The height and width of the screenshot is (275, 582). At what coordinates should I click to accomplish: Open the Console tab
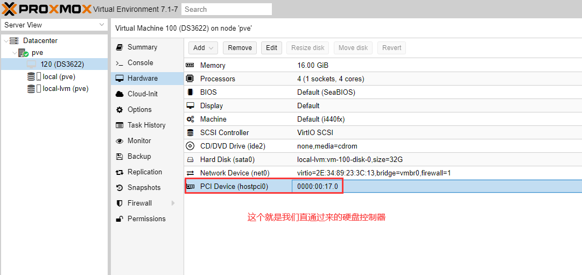(140, 63)
